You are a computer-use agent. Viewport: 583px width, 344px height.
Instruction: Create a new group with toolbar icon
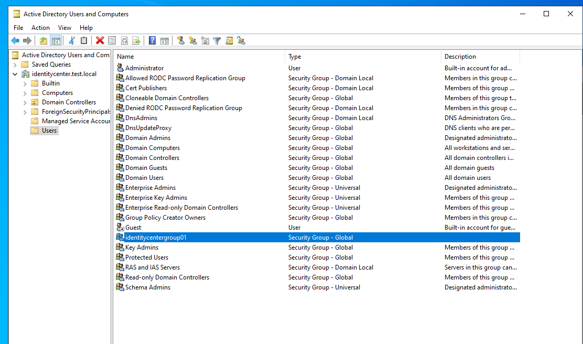192,40
